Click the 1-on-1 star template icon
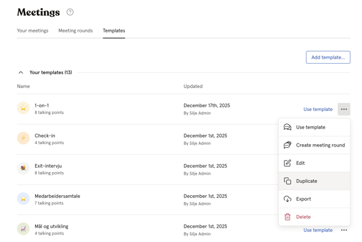Viewport: 362px width, 242px height. (x=23, y=108)
